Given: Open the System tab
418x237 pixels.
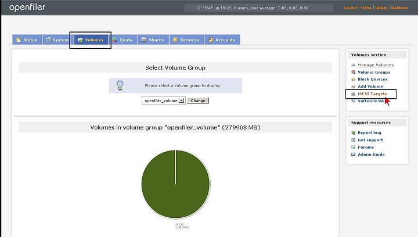Looking at the screenshot, I should pyautogui.click(x=57, y=39).
